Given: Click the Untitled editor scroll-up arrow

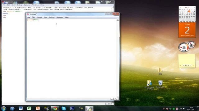Looking at the screenshot, I should pos(118,20).
